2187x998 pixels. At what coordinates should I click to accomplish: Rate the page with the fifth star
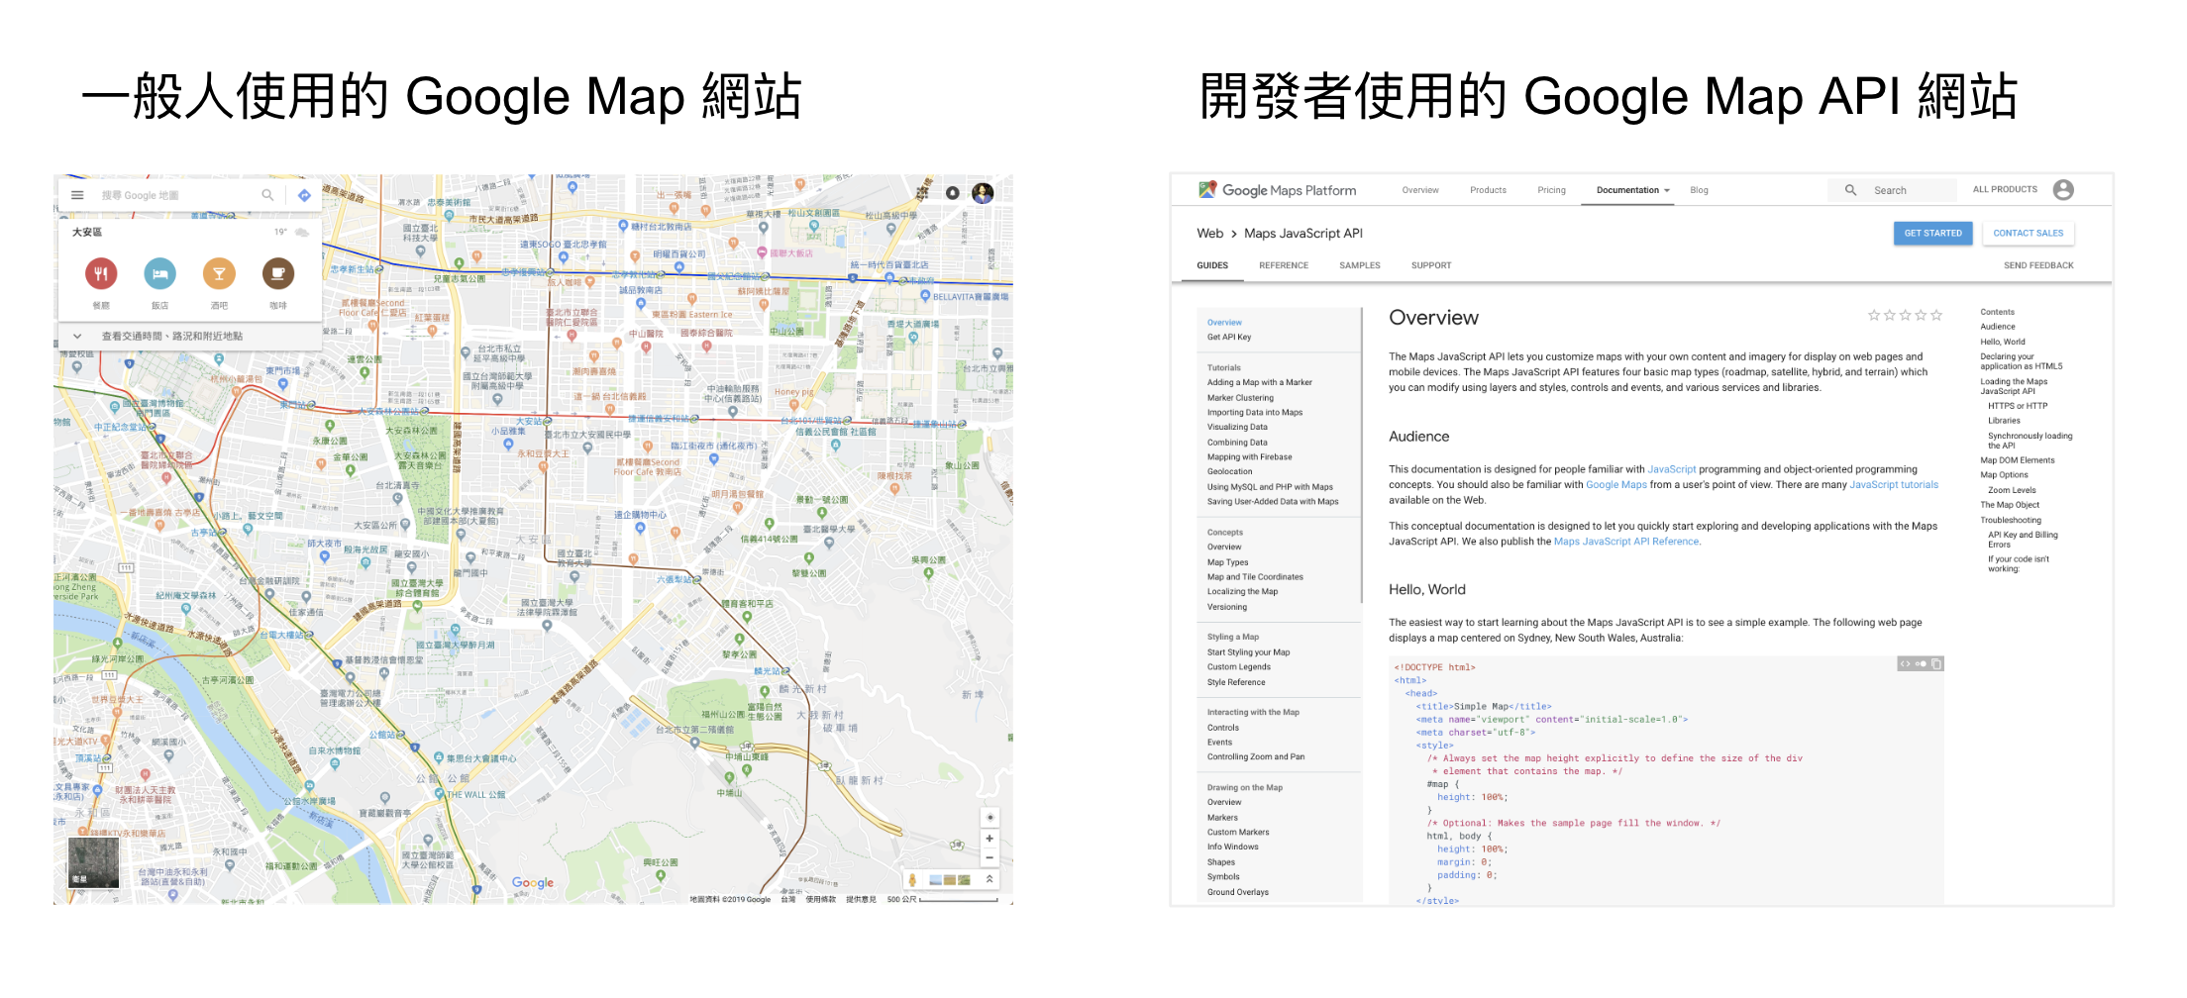click(x=1935, y=316)
